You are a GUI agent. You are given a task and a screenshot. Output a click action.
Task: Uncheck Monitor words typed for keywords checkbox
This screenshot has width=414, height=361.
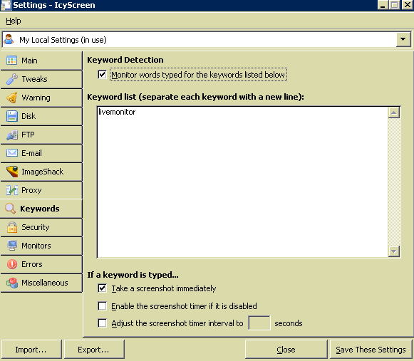click(102, 75)
